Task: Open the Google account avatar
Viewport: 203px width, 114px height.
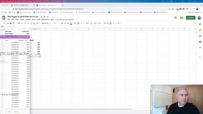Action: tap(199, 18)
